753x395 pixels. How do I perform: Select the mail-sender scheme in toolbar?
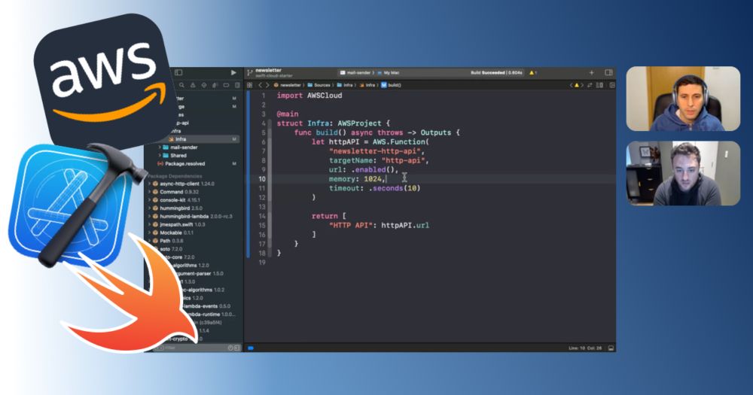[355, 73]
